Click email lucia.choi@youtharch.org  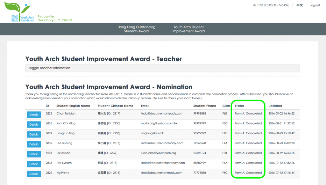click(x=159, y=153)
